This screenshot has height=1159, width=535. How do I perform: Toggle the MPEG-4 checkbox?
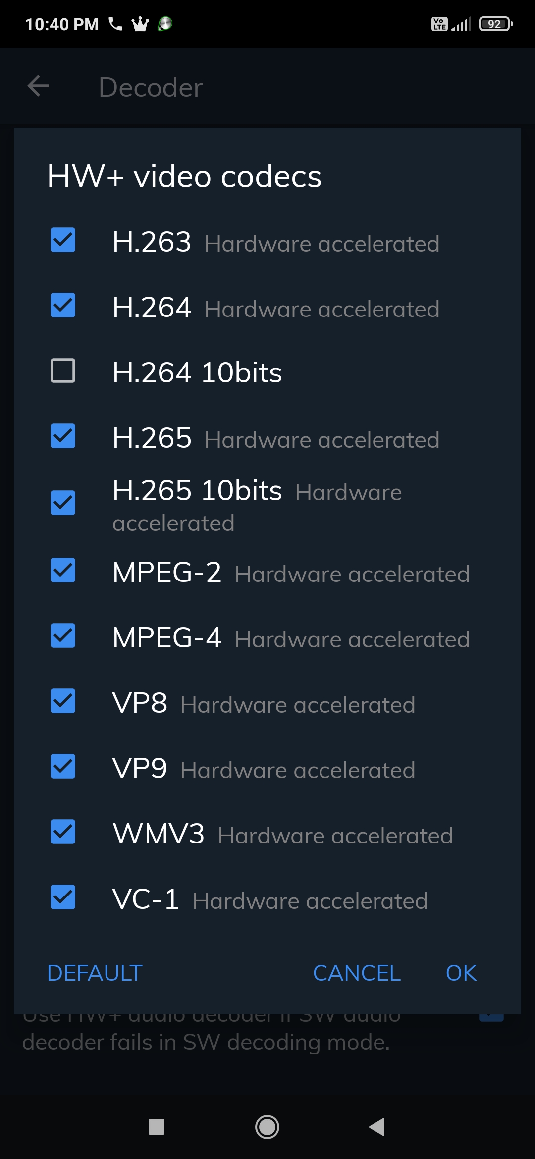point(63,635)
